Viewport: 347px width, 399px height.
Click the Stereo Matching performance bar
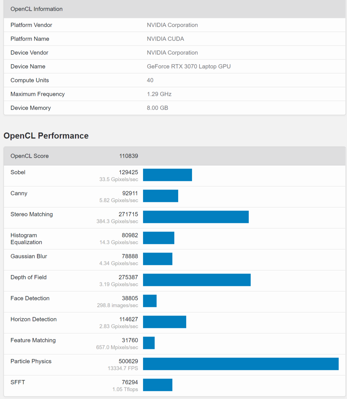click(x=196, y=217)
